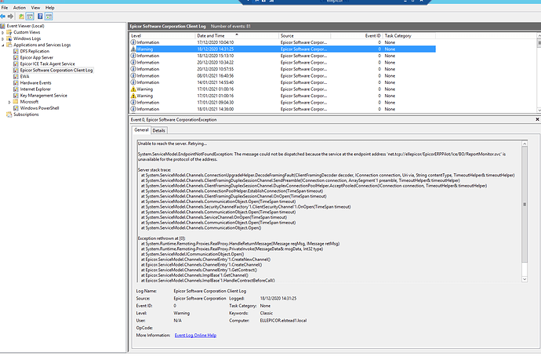Sort by the Task Category column header
Image resolution: width=541 pixels, height=356 pixels.
408,35
